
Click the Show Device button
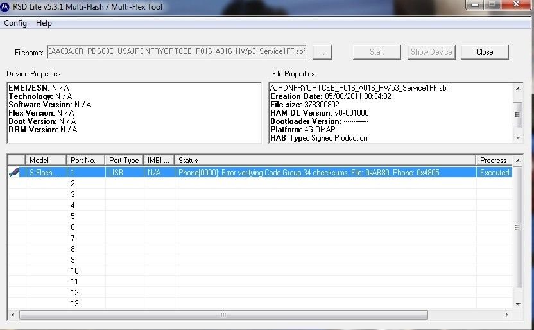pyautogui.click(x=431, y=52)
